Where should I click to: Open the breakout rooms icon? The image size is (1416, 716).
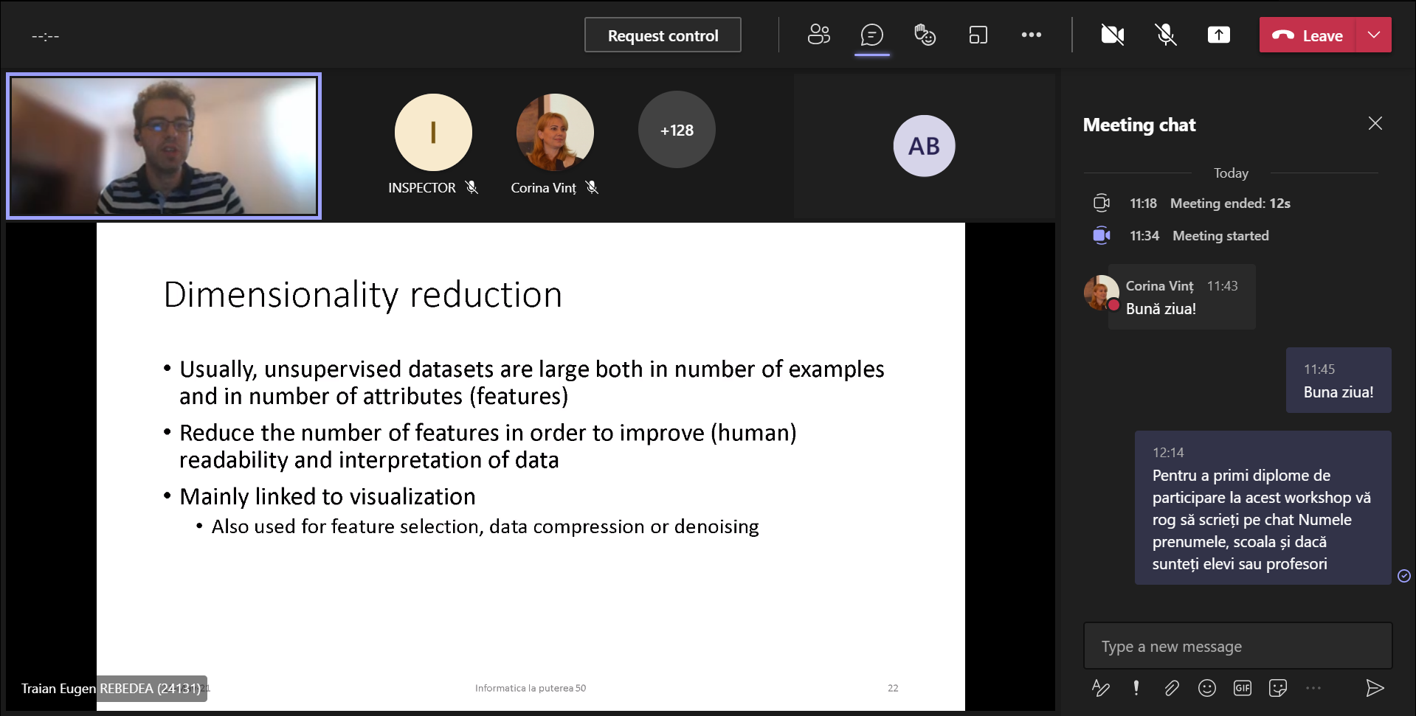coord(978,35)
